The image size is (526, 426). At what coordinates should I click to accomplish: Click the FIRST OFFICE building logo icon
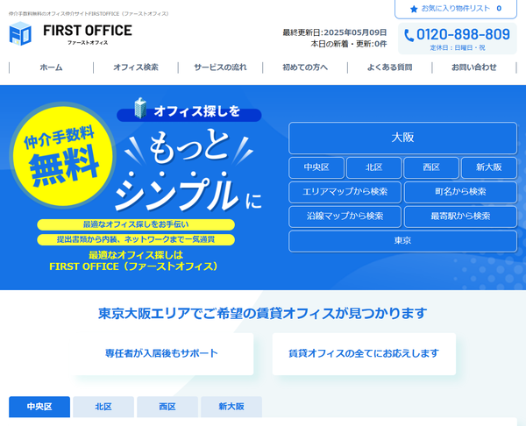20,33
